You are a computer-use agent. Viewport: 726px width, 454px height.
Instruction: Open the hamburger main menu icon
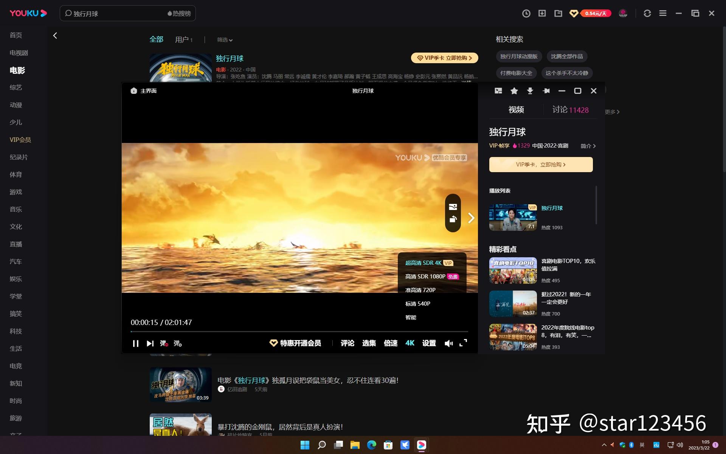coord(662,14)
